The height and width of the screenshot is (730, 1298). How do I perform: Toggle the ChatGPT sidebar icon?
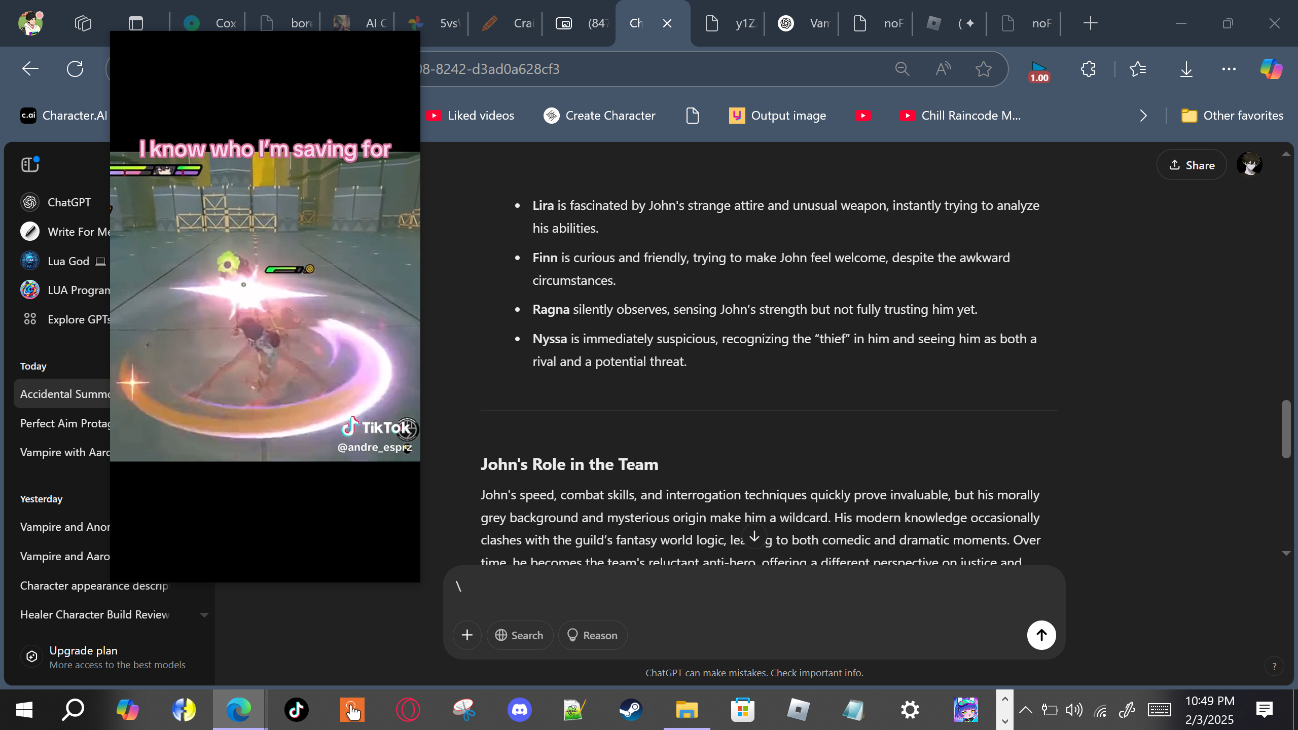point(30,165)
